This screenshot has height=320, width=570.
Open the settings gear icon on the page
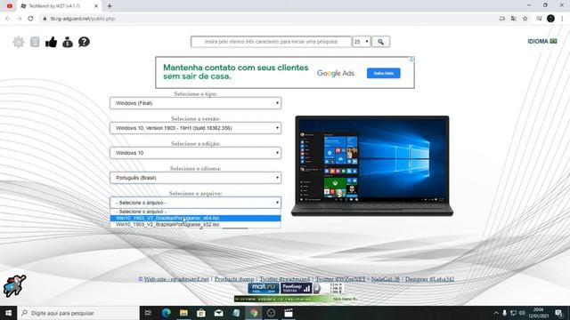click(x=18, y=42)
